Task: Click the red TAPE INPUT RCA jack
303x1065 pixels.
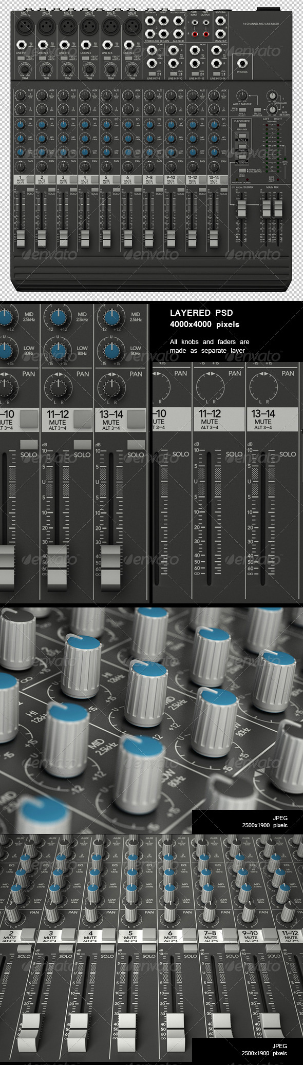Action: tap(194, 34)
